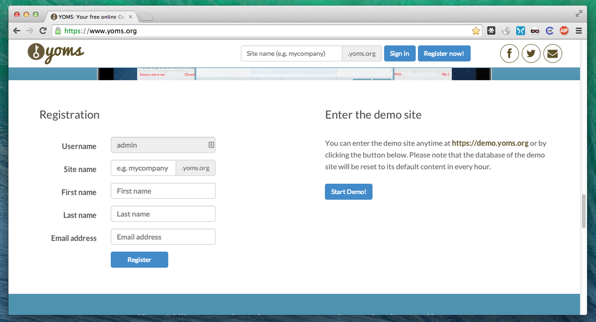Image resolution: width=596 pixels, height=322 pixels.
Task: Click the Registration heading
Action: coord(70,115)
